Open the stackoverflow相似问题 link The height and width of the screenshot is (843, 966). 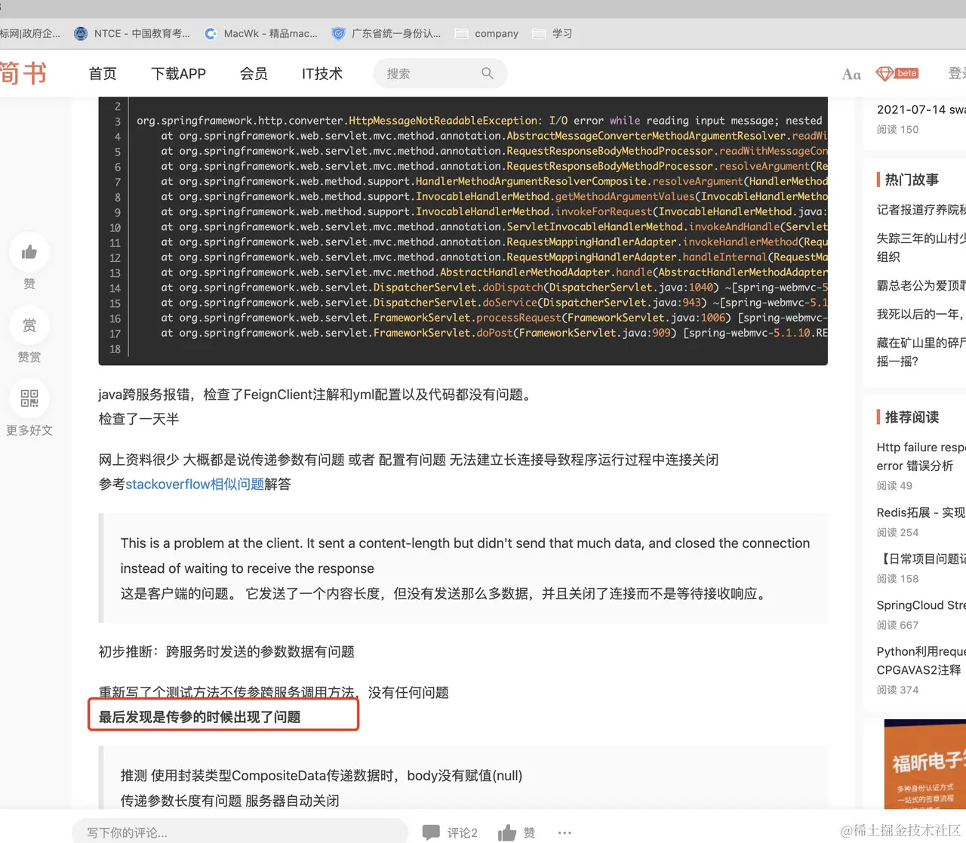pyautogui.click(x=195, y=484)
